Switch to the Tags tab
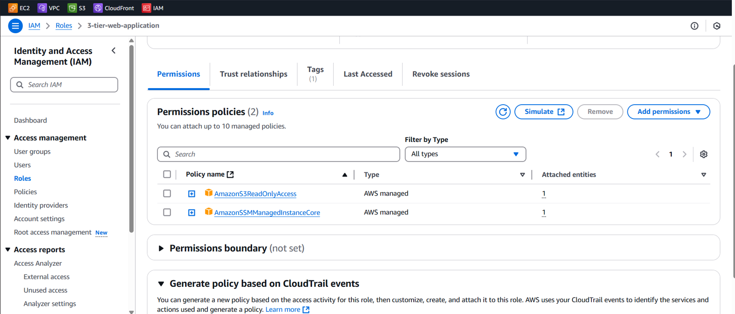 315,74
